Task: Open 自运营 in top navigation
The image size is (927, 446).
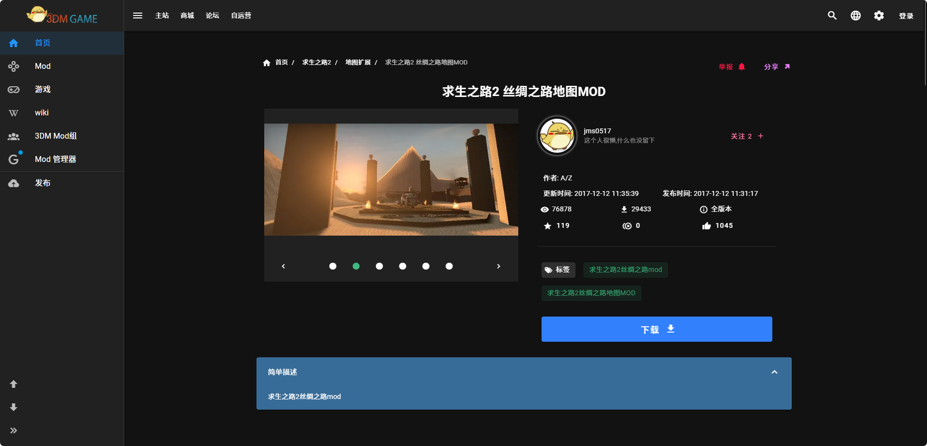Action: click(x=241, y=16)
